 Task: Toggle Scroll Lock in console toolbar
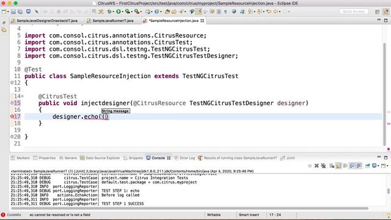tap(338, 166)
